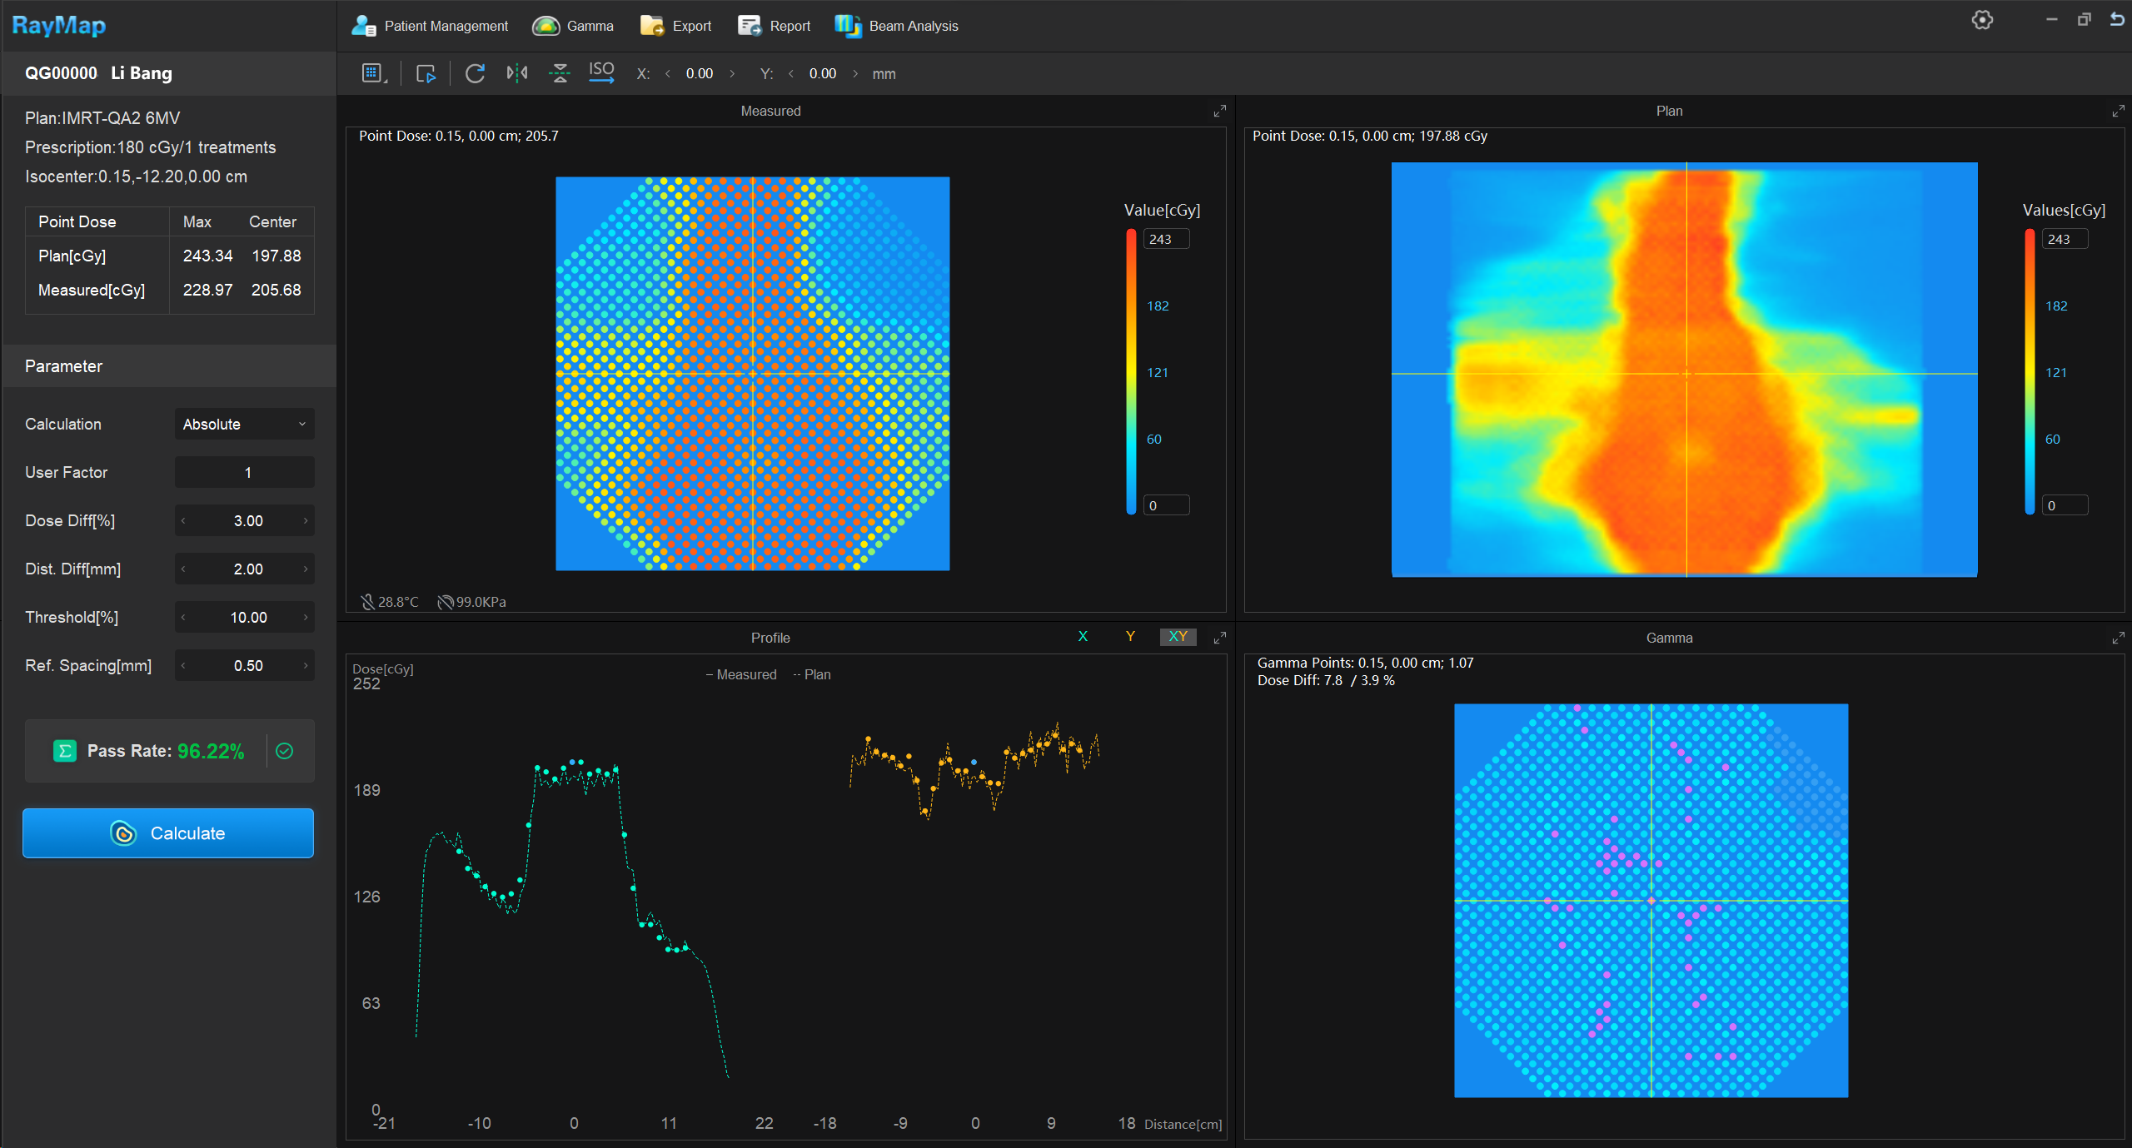This screenshot has width=2132, height=1148.
Task: Open the Report section
Action: click(774, 25)
